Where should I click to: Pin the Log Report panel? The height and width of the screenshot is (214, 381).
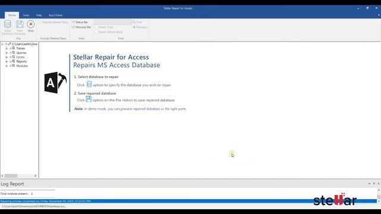point(374,184)
